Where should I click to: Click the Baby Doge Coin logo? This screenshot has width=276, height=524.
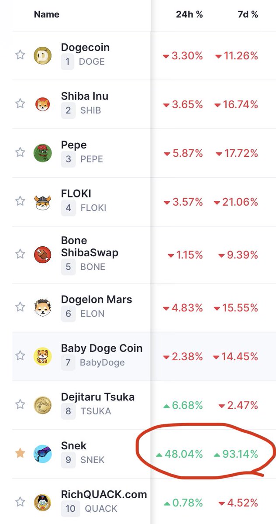[x=43, y=356]
